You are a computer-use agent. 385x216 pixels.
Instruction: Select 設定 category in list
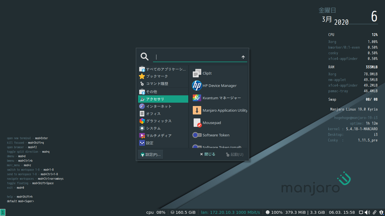click(x=163, y=143)
